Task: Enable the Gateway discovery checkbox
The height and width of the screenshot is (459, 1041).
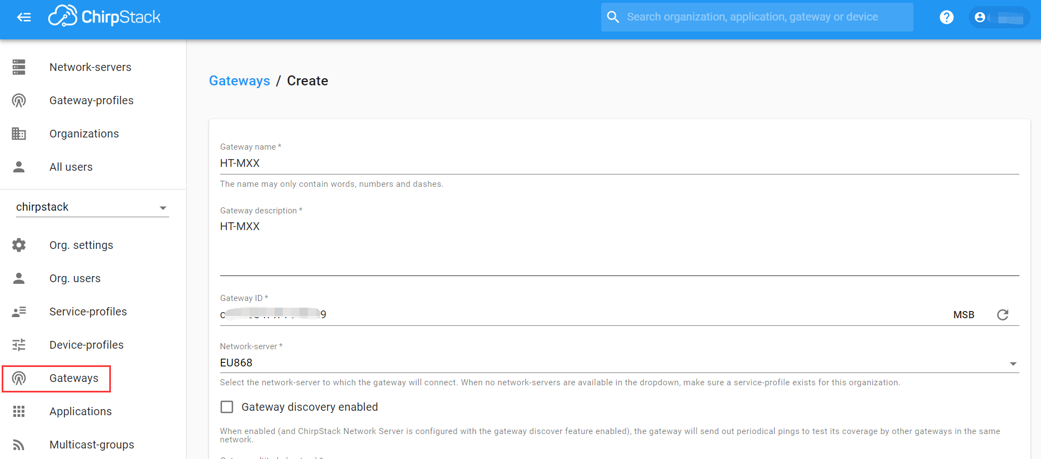Action: pyautogui.click(x=227, y=407)
